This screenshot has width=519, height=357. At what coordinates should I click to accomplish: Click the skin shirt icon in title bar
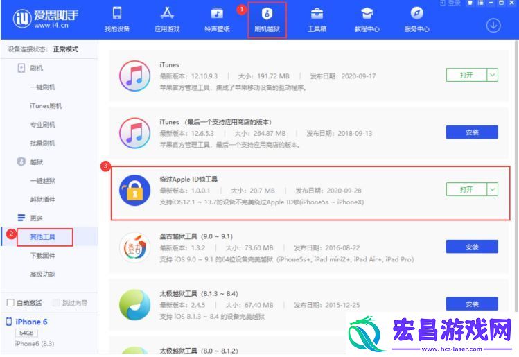click(470, 3)
